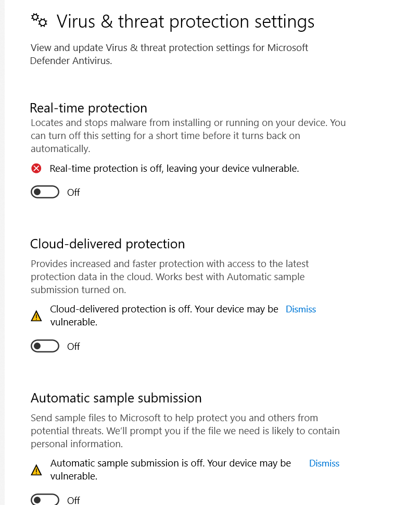Click the Off label beside Cloud-delivered toggle
The height and width of the screenshot is (505, 407).
pyautogui.click(x=73, y=347)
